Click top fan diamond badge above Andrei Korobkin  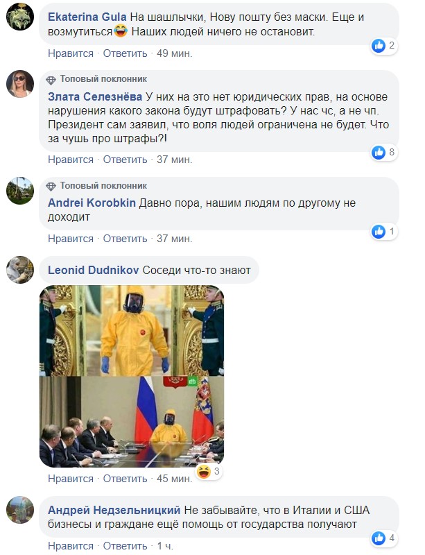(x=51, y=186)
